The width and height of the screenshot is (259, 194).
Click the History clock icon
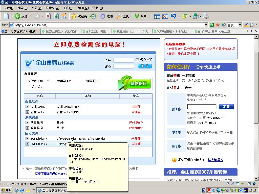point(93,16)
